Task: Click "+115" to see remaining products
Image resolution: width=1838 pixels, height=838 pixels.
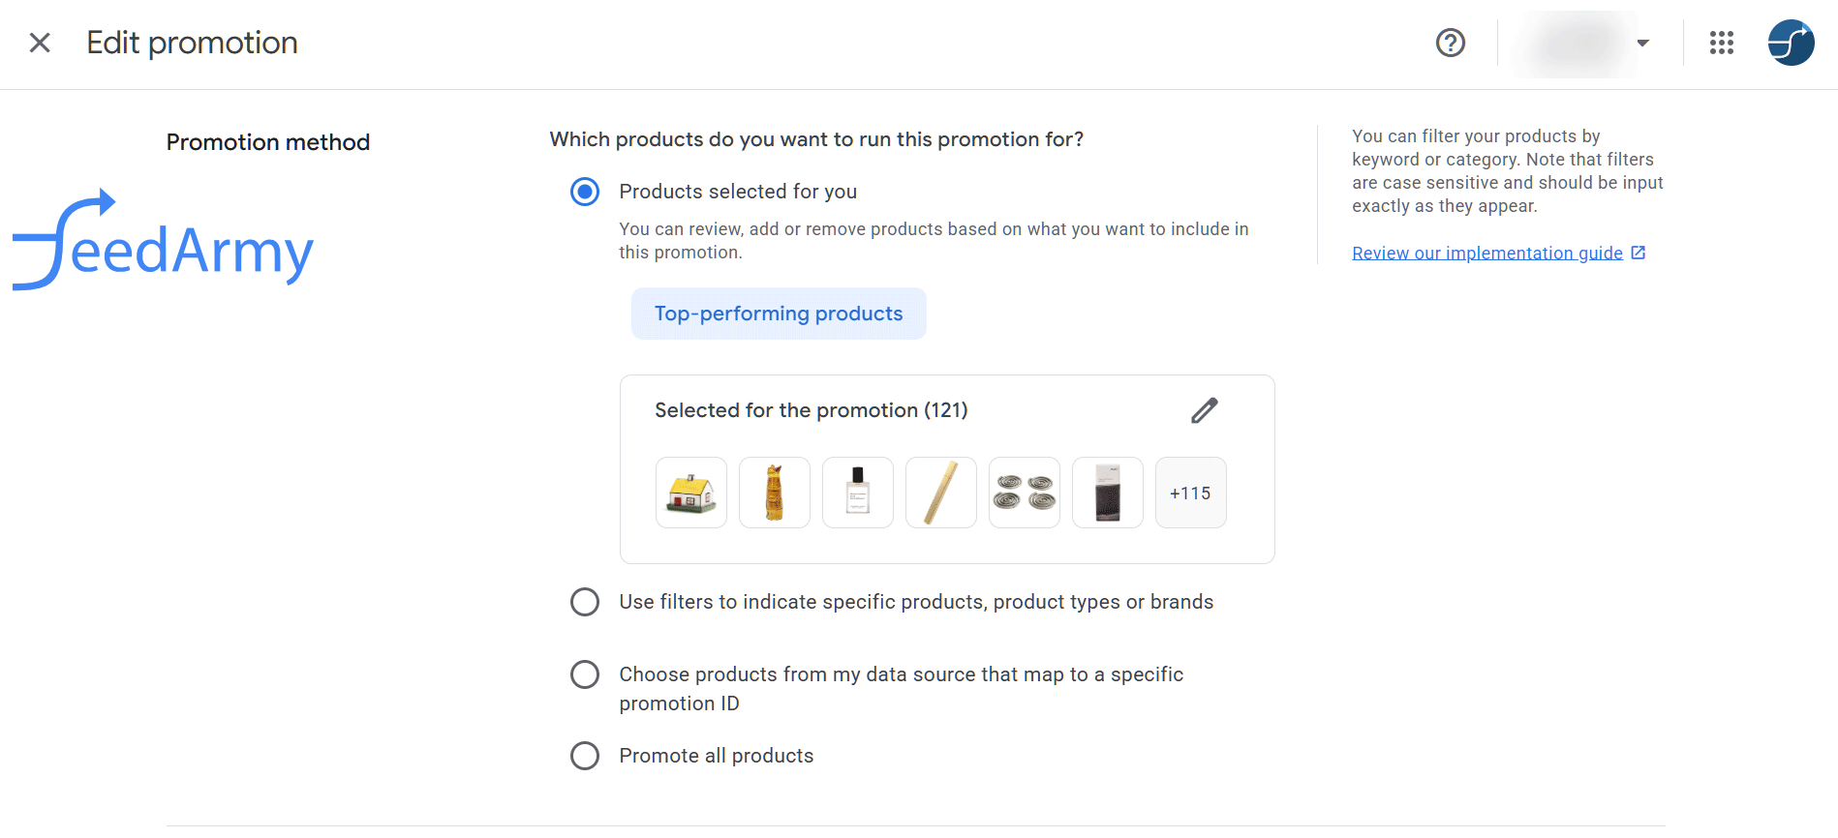Action: coord(1190,493)
